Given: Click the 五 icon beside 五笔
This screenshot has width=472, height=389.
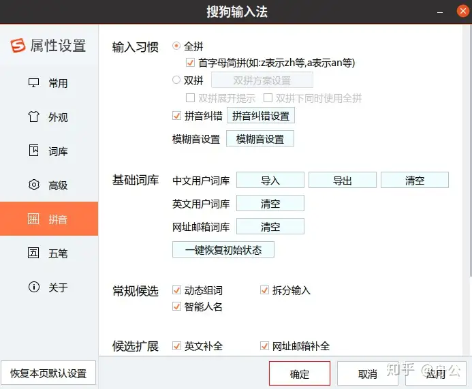Looking at the screenshot, I should [x=33, y=253].
